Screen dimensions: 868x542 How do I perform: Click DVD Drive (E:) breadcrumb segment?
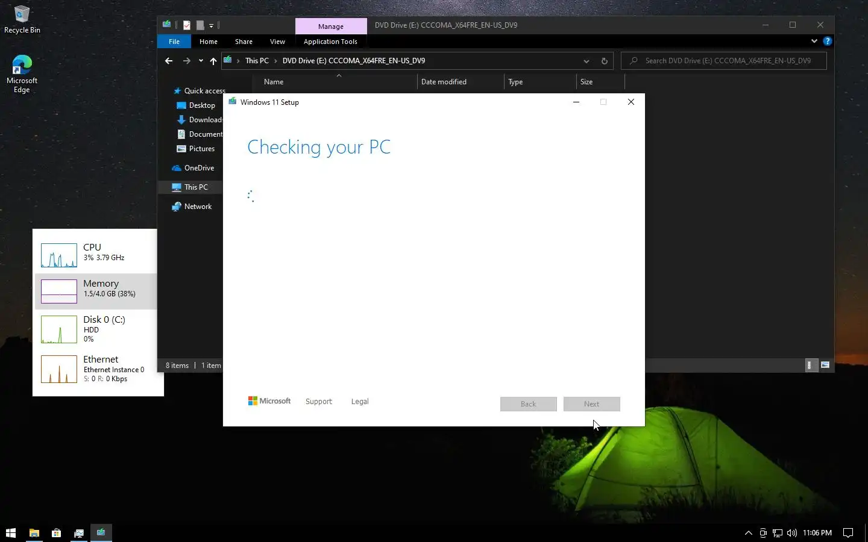(x=354, y=61)
